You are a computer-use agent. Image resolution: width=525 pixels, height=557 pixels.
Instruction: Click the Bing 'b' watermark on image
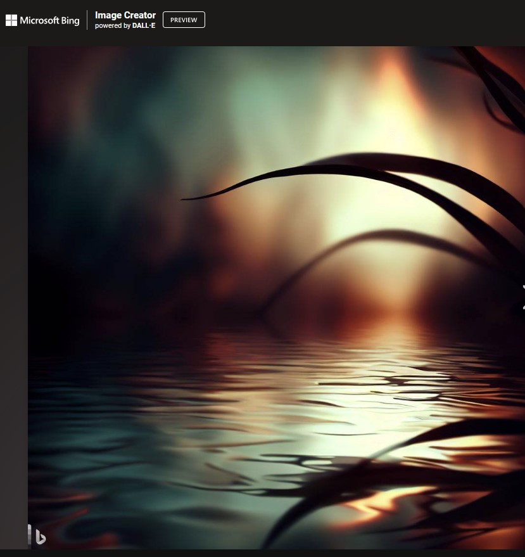(40, 537)
